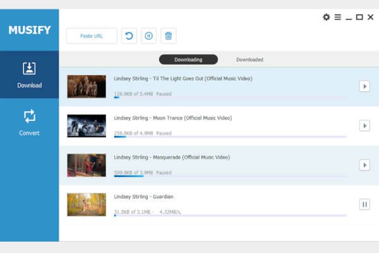Image resolution: width=379 pixels, height=253 pixels.
Task: Open the Convert section in sidebar
Action: point(29,123)
